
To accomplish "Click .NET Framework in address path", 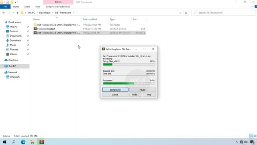I will (63, 12).
